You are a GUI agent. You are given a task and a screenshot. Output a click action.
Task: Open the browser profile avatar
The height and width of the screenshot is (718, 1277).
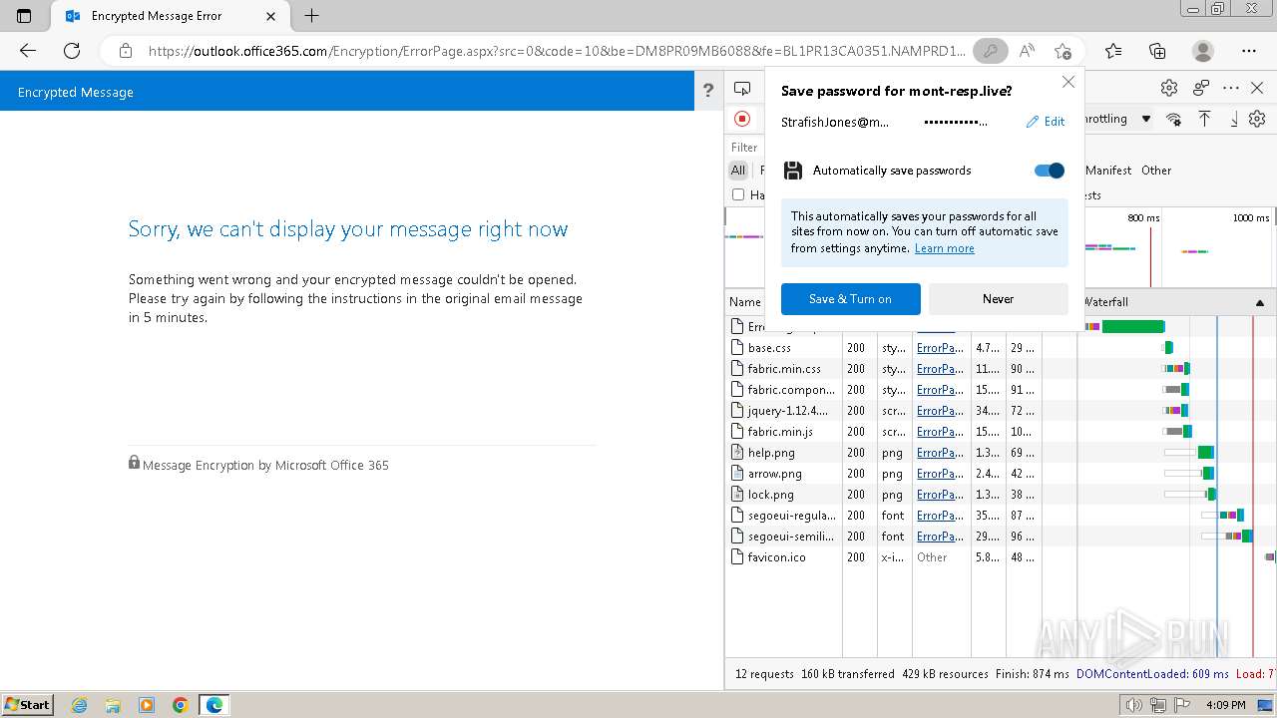pyautogui.click(x=1203, y=51)
